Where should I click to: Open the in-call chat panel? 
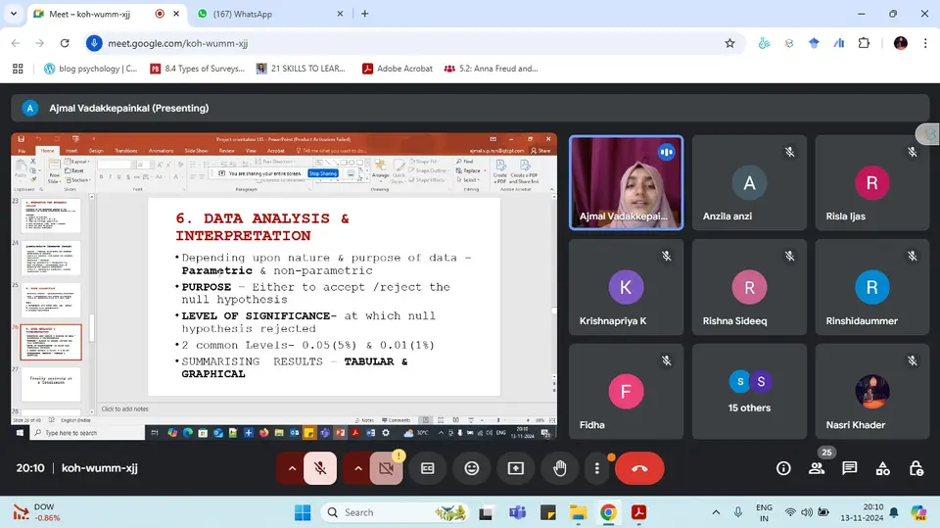850,468
